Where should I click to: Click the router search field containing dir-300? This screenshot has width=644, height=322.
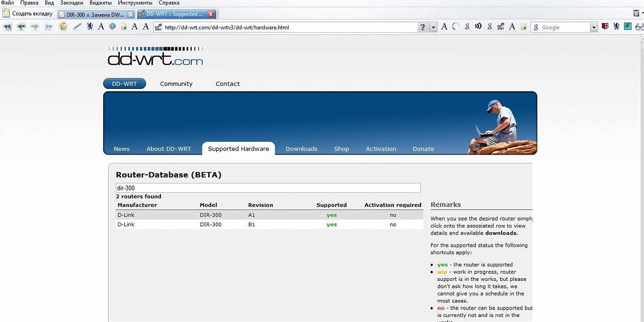tap(268, 188)
